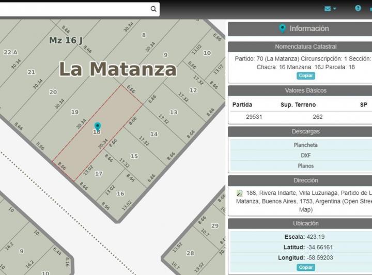Select parcel 20 on the map

(53, 92)
